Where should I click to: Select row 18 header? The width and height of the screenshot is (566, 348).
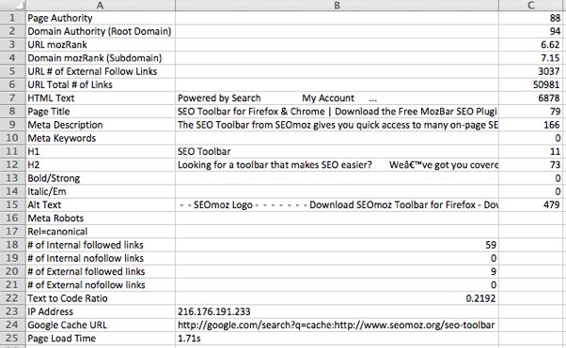click(12, 245)
